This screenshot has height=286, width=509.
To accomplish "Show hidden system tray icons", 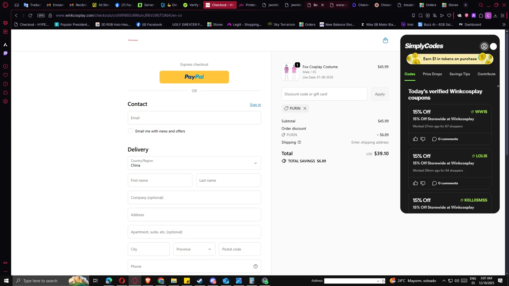I will [x=444, y=281].
